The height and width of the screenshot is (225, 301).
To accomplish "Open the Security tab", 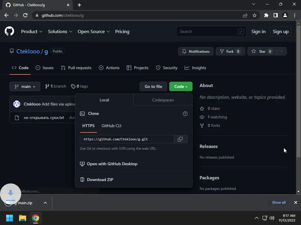I will point(167,68).
